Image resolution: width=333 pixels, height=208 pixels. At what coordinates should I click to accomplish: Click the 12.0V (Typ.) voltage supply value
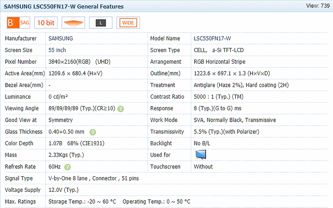coord(63,190)
